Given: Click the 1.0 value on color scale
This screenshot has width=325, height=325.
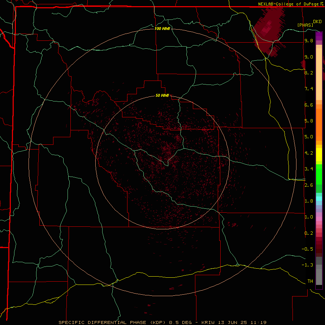Looking at the screenshot, I should (x=309, y=217).
